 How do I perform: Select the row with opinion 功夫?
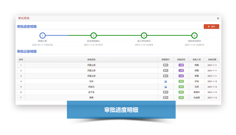91,81
